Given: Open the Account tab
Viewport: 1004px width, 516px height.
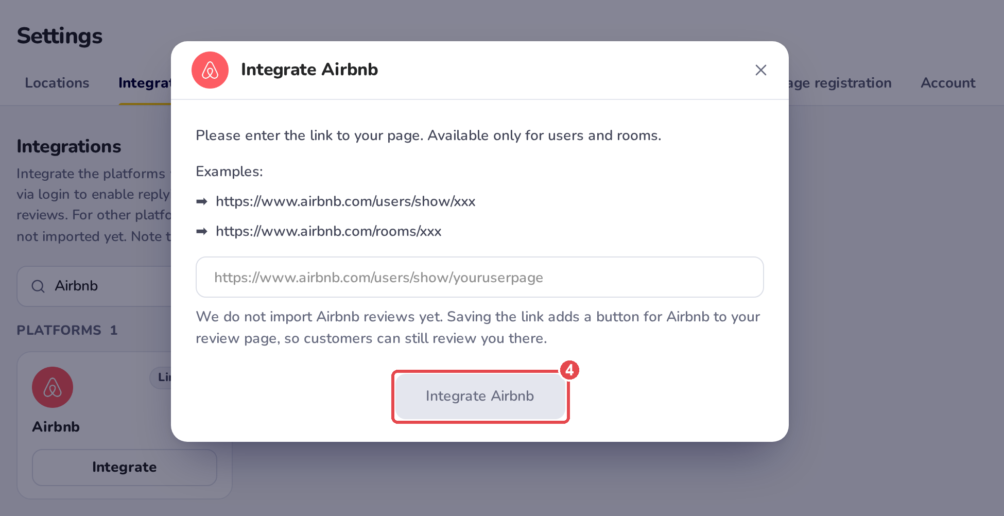Looking at the screenshot, I should pos(948,83).
